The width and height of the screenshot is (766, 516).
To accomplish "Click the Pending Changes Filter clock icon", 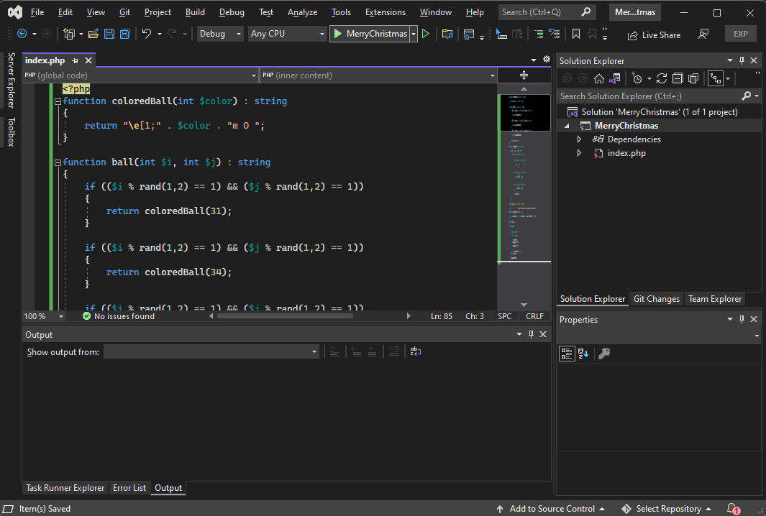I will 637,78.
